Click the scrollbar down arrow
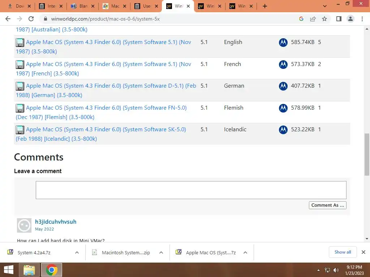Image resolution: width=370 pixels, height=277 pixels. 367,239
